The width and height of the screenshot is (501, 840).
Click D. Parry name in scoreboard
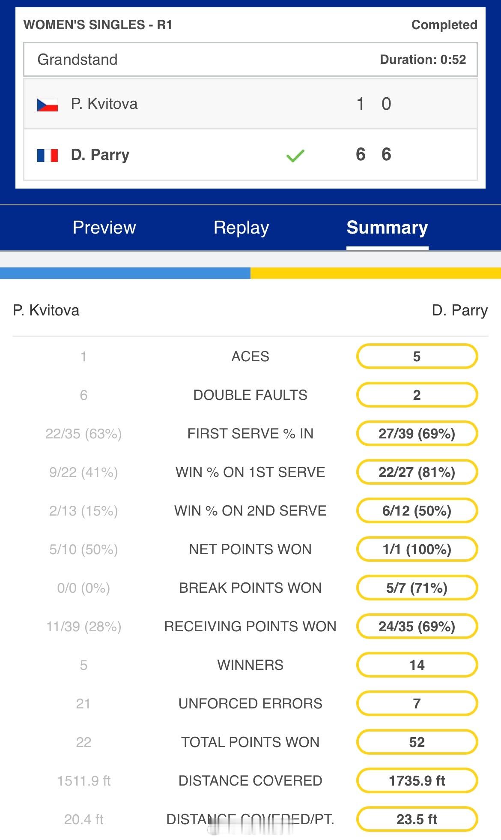pyautogui.click(x=100, y=155)
